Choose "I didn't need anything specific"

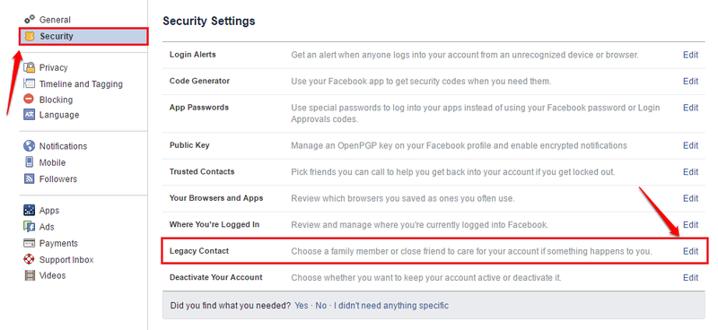pyautogui.click(x=391, y=305)
